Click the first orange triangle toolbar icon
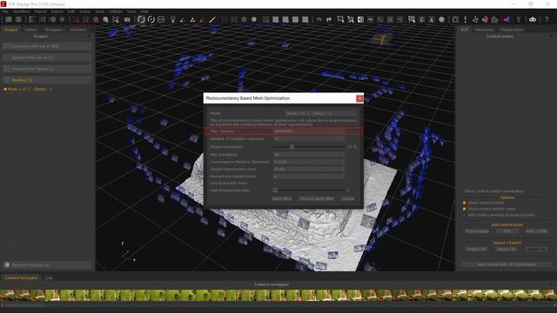The image size is (557, 313). coord(183,19)
